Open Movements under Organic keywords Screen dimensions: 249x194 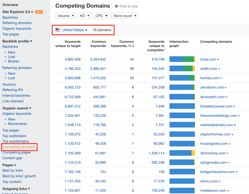coord(18,124)
